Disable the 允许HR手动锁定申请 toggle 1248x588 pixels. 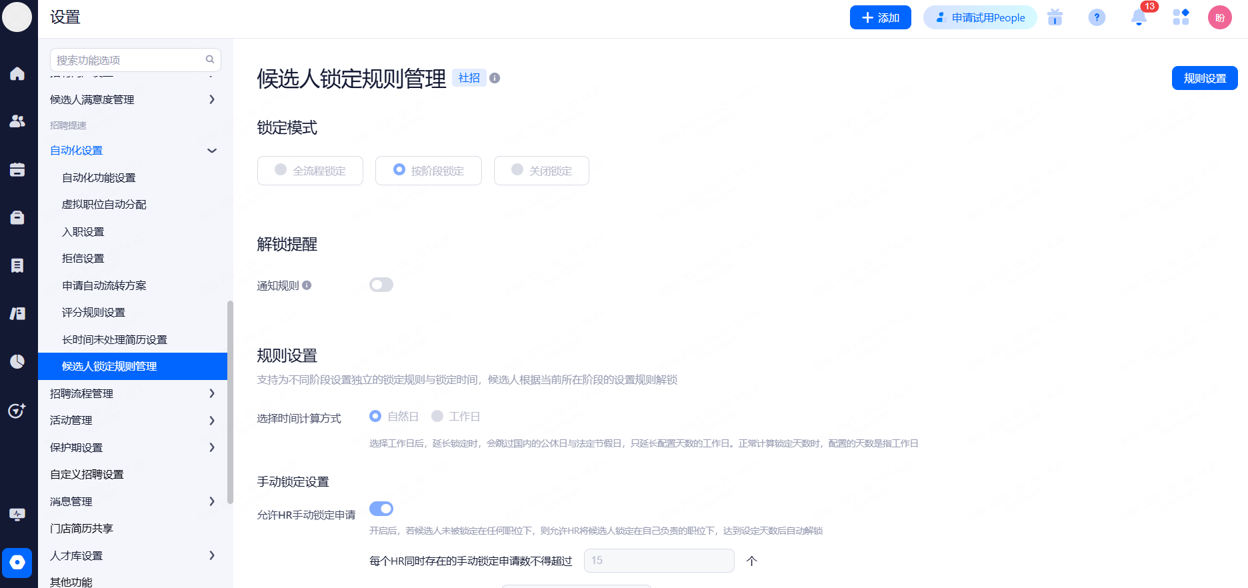(x=381, y=509)
